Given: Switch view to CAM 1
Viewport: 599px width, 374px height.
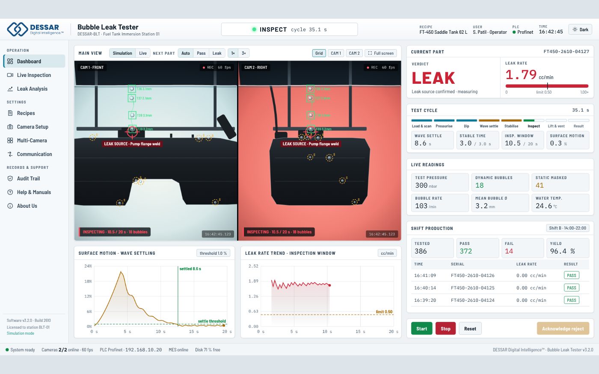Looking at the screenshot, I should pyautogui.click(x=336, y=53).
